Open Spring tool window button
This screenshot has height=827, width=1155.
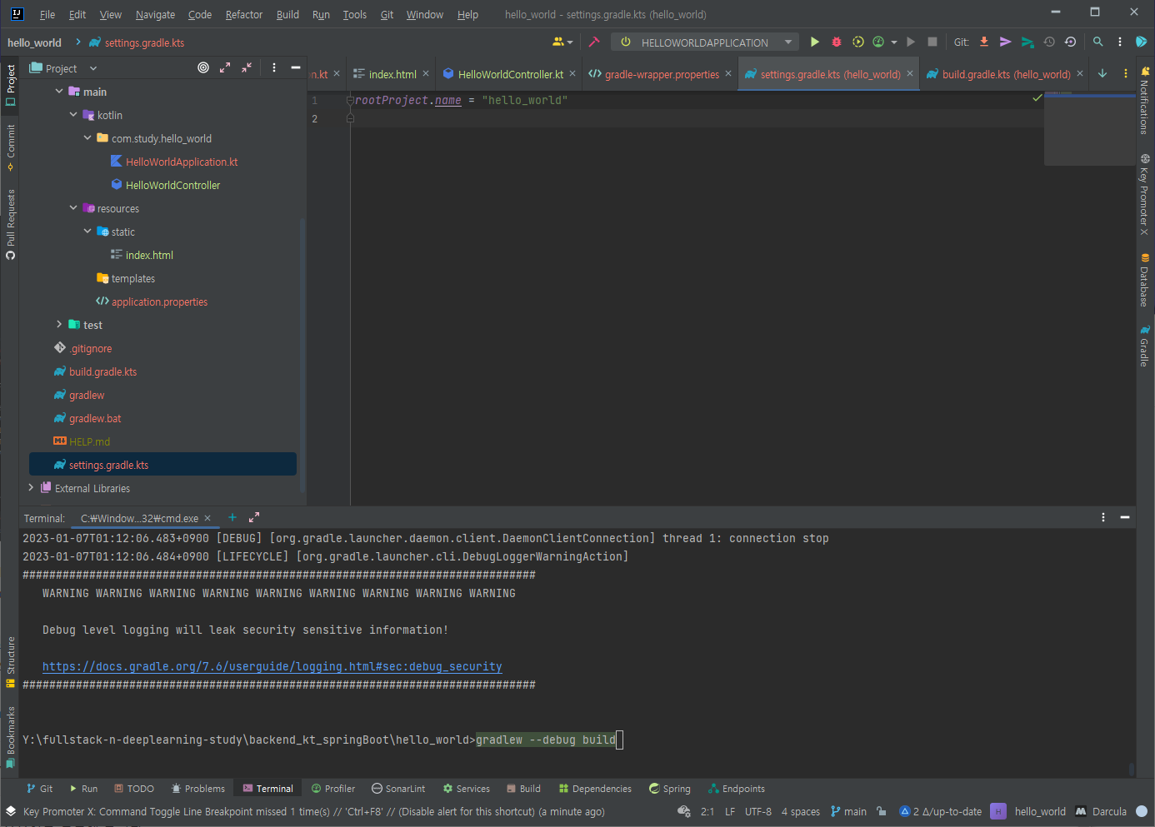[670, 788]
